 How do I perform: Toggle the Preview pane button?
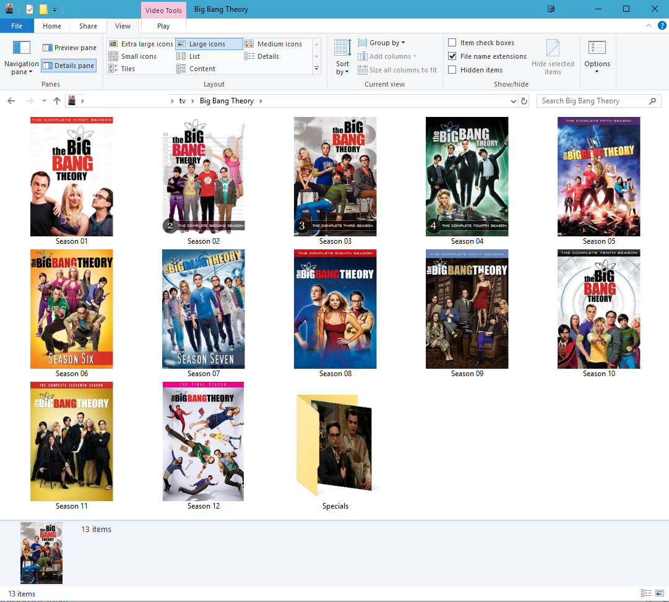69,48
